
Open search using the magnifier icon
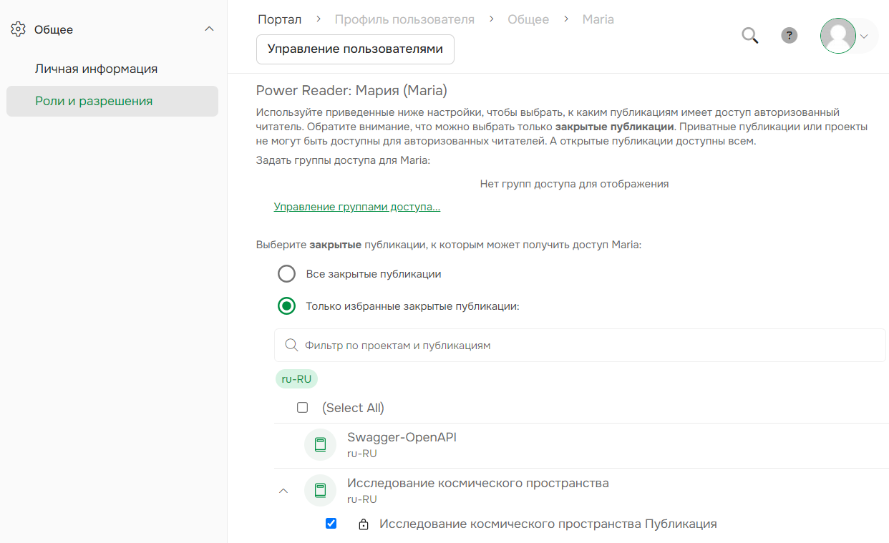click(x=749, y=35)
